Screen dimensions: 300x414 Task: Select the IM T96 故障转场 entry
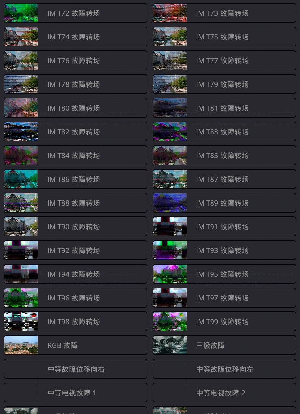76,298
